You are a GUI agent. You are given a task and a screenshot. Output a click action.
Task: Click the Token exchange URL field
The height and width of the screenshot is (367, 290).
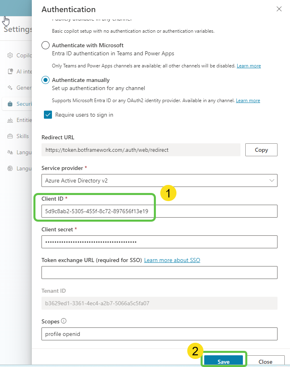[159, 273]
